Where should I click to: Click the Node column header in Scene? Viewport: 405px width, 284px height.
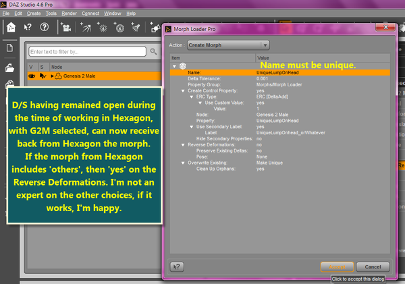(x=105, y=67)
